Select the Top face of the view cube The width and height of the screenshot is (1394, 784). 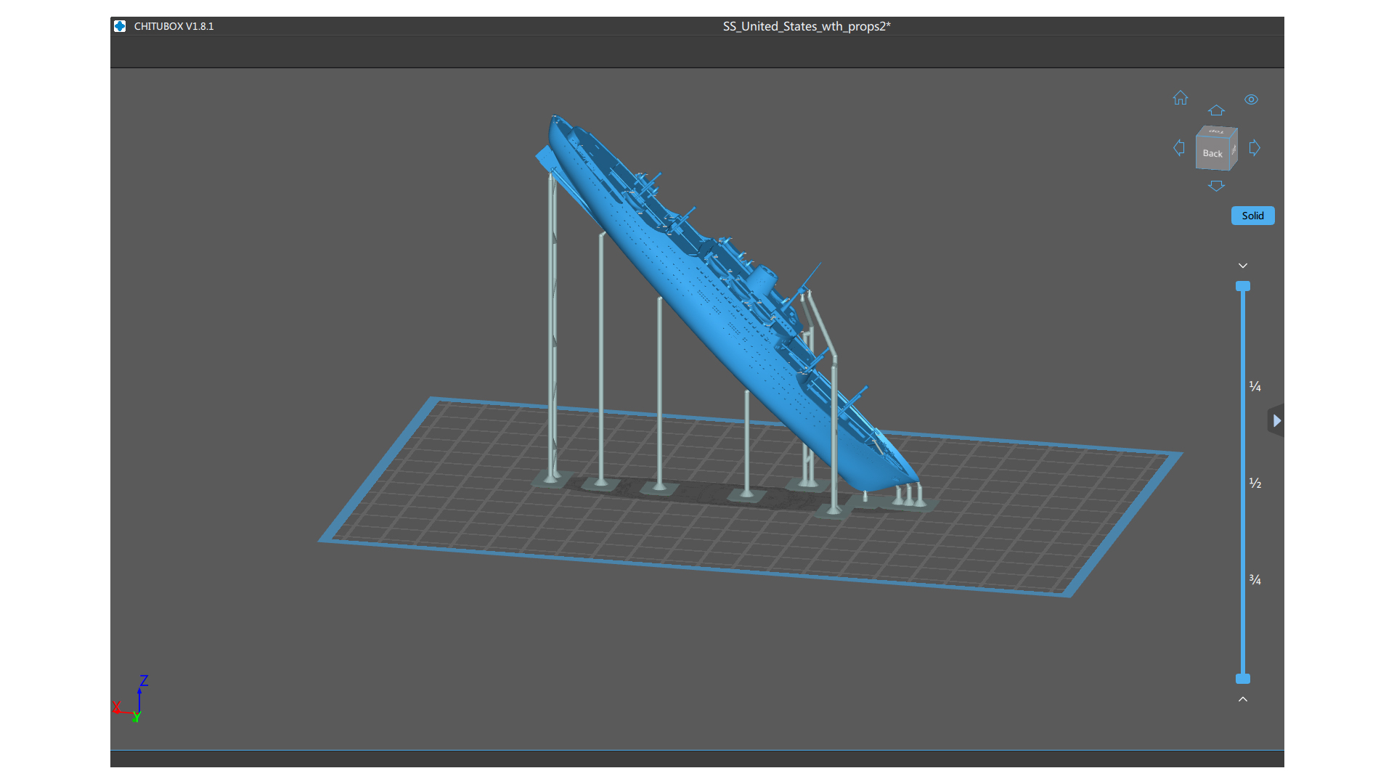coord(1215,132)
